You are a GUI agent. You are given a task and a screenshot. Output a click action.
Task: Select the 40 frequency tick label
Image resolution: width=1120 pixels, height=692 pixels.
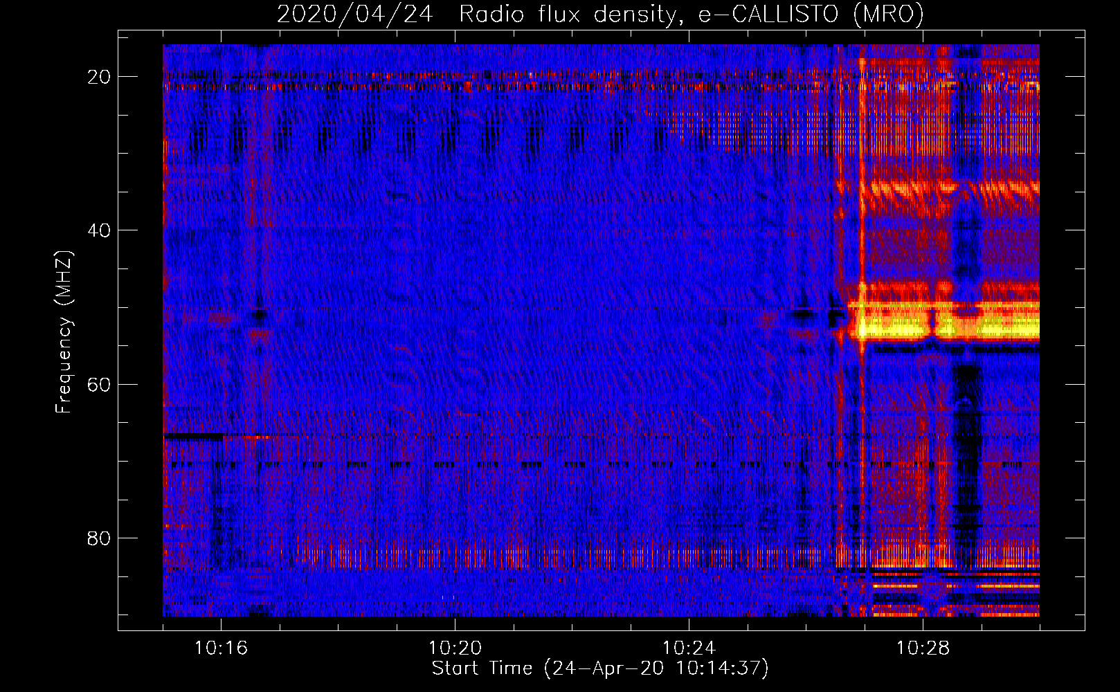100,230
